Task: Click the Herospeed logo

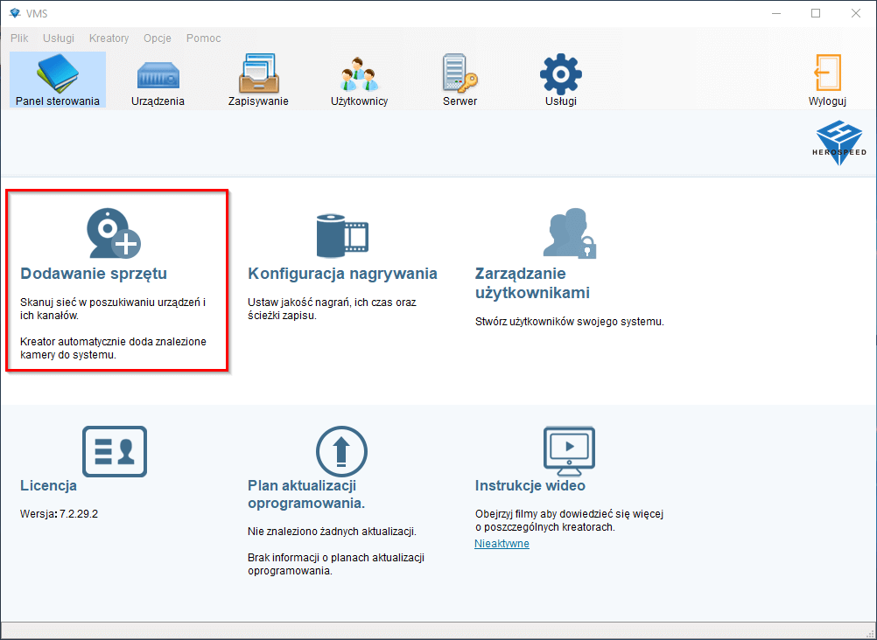Action: [838, 141]
